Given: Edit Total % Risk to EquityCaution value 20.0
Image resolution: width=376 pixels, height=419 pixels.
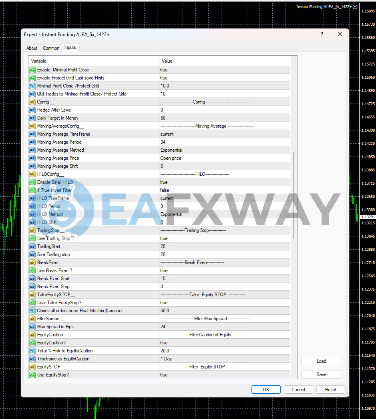Looking at the screenshot, I should coord(225,351).
